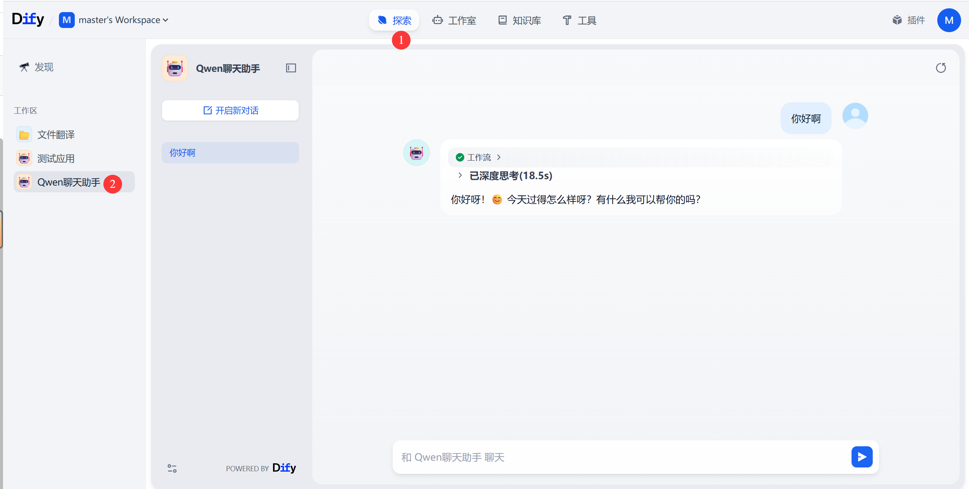The height and width of the screenshot is (489, 969).
Task: Open the 插件 plugins panel
Action: 898,20
